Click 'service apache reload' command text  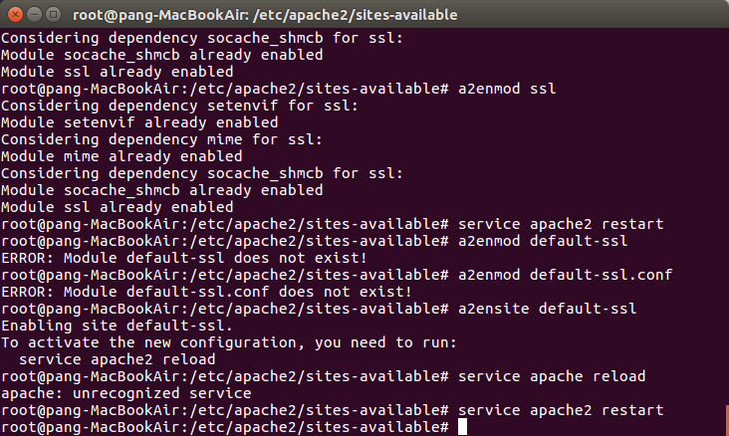[x=552, y=376]
